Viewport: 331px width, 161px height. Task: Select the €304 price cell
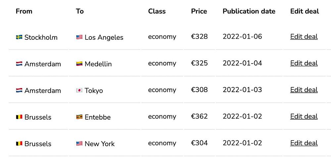(x=199, y=143)
